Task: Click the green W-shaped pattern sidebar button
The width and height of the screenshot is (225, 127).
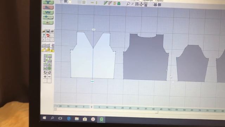Action: (48, 12)
